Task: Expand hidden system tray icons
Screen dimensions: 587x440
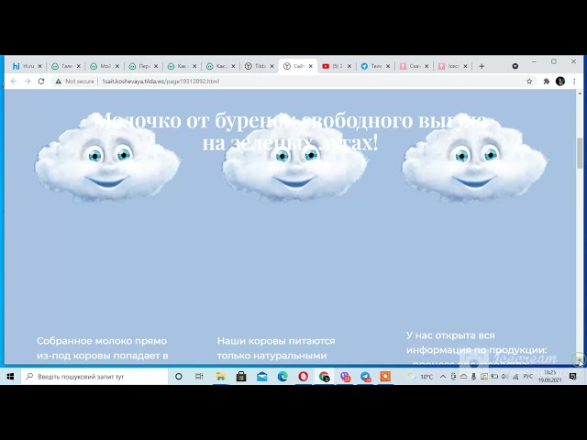Action: tap(443, 377)
